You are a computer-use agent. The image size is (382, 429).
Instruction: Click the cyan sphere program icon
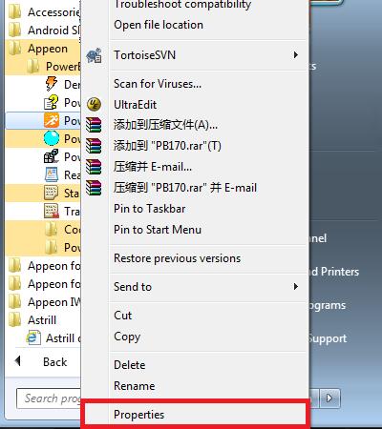click(x=52, y=138)
